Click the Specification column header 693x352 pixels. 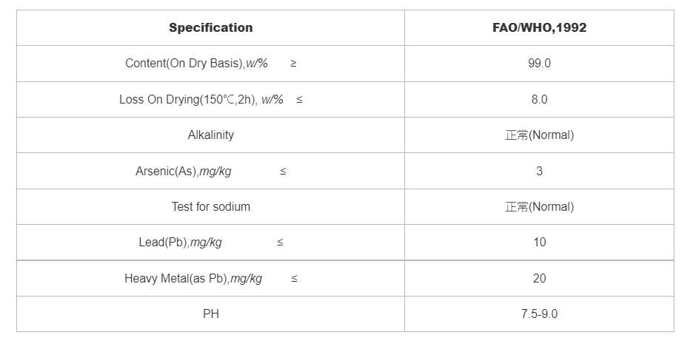coord(210,28)
